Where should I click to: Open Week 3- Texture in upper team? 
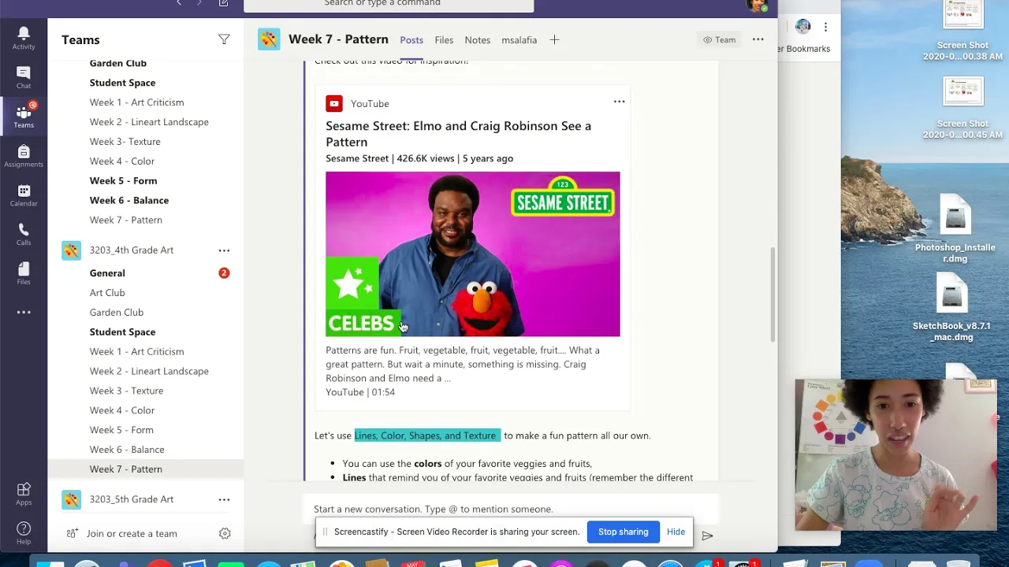pyautogui.click(x=125, y=142)
